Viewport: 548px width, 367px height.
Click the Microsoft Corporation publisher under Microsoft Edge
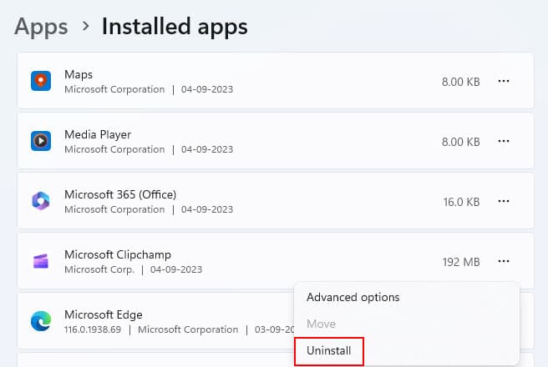click(188, 329)
